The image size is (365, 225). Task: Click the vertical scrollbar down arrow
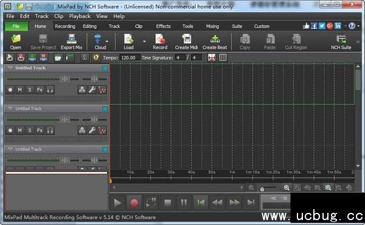(x=358, y=166)
